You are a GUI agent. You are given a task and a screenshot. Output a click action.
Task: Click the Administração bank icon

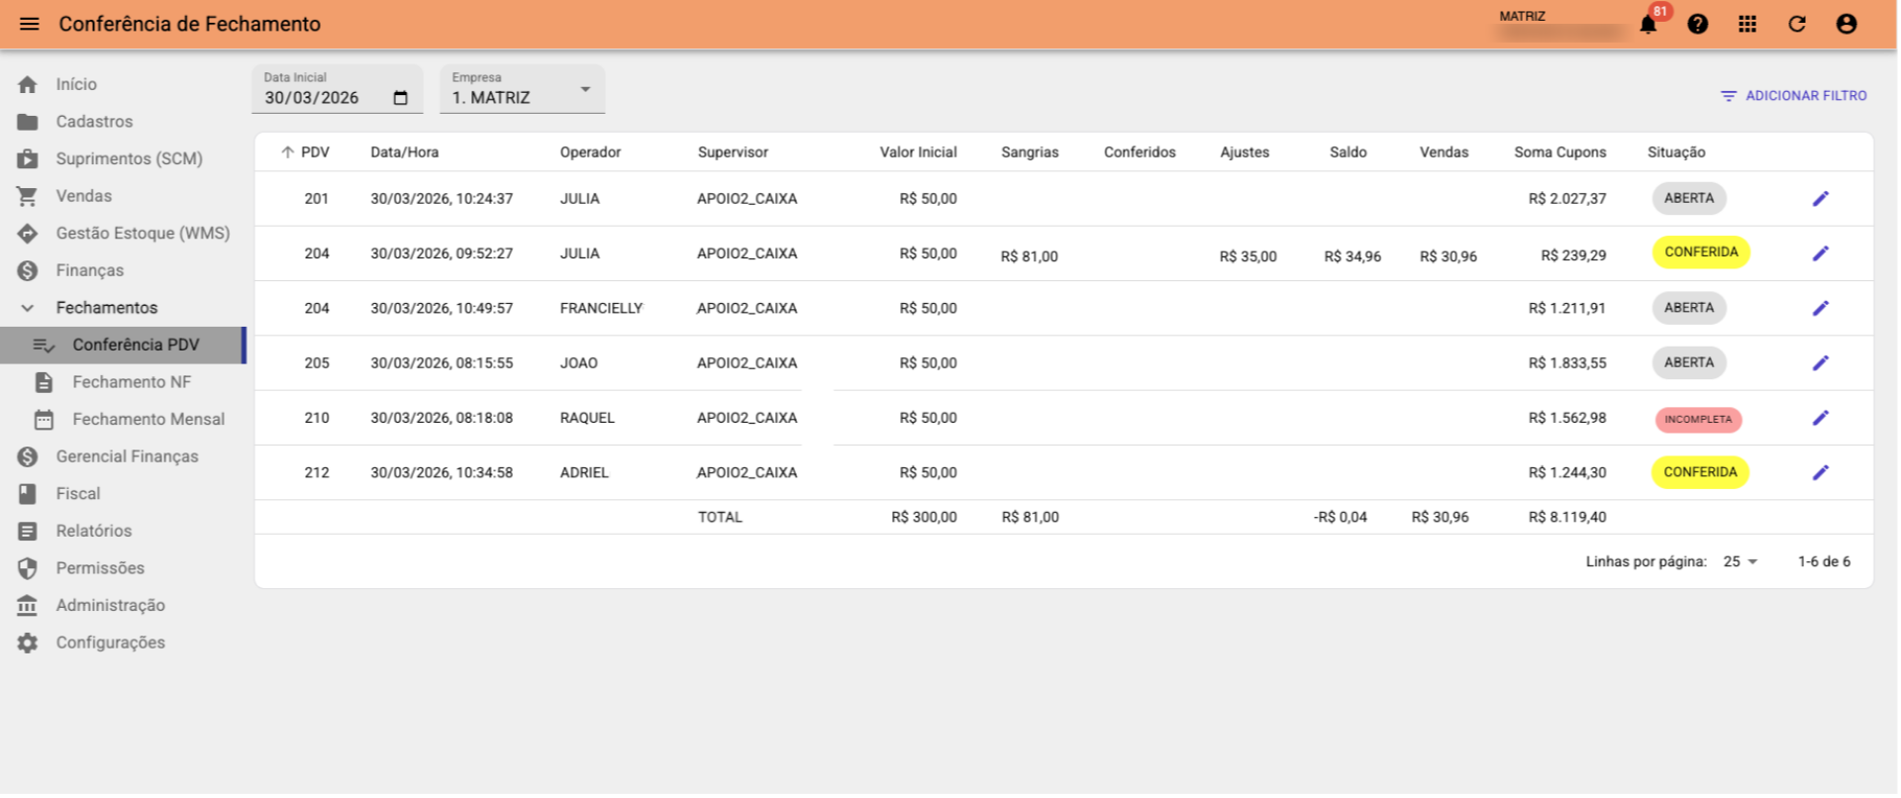(x=28, y=605)
